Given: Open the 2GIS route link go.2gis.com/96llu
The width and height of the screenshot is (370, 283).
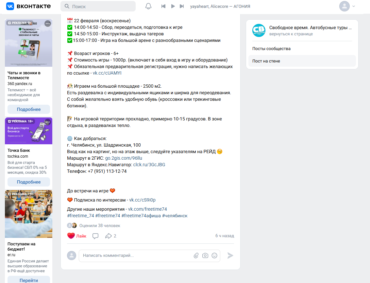Looking at the screenshot, I should coord(124,158).
